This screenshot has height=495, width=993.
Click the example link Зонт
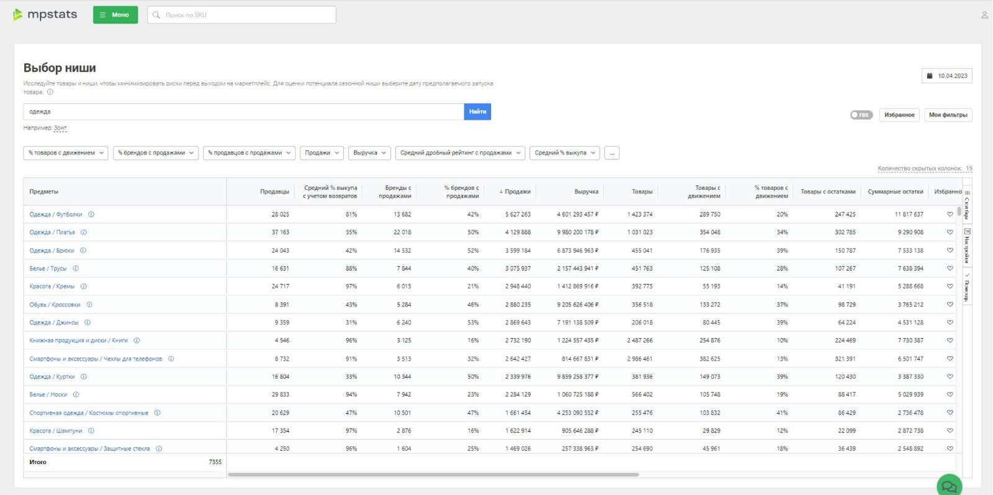click(60, 128)
